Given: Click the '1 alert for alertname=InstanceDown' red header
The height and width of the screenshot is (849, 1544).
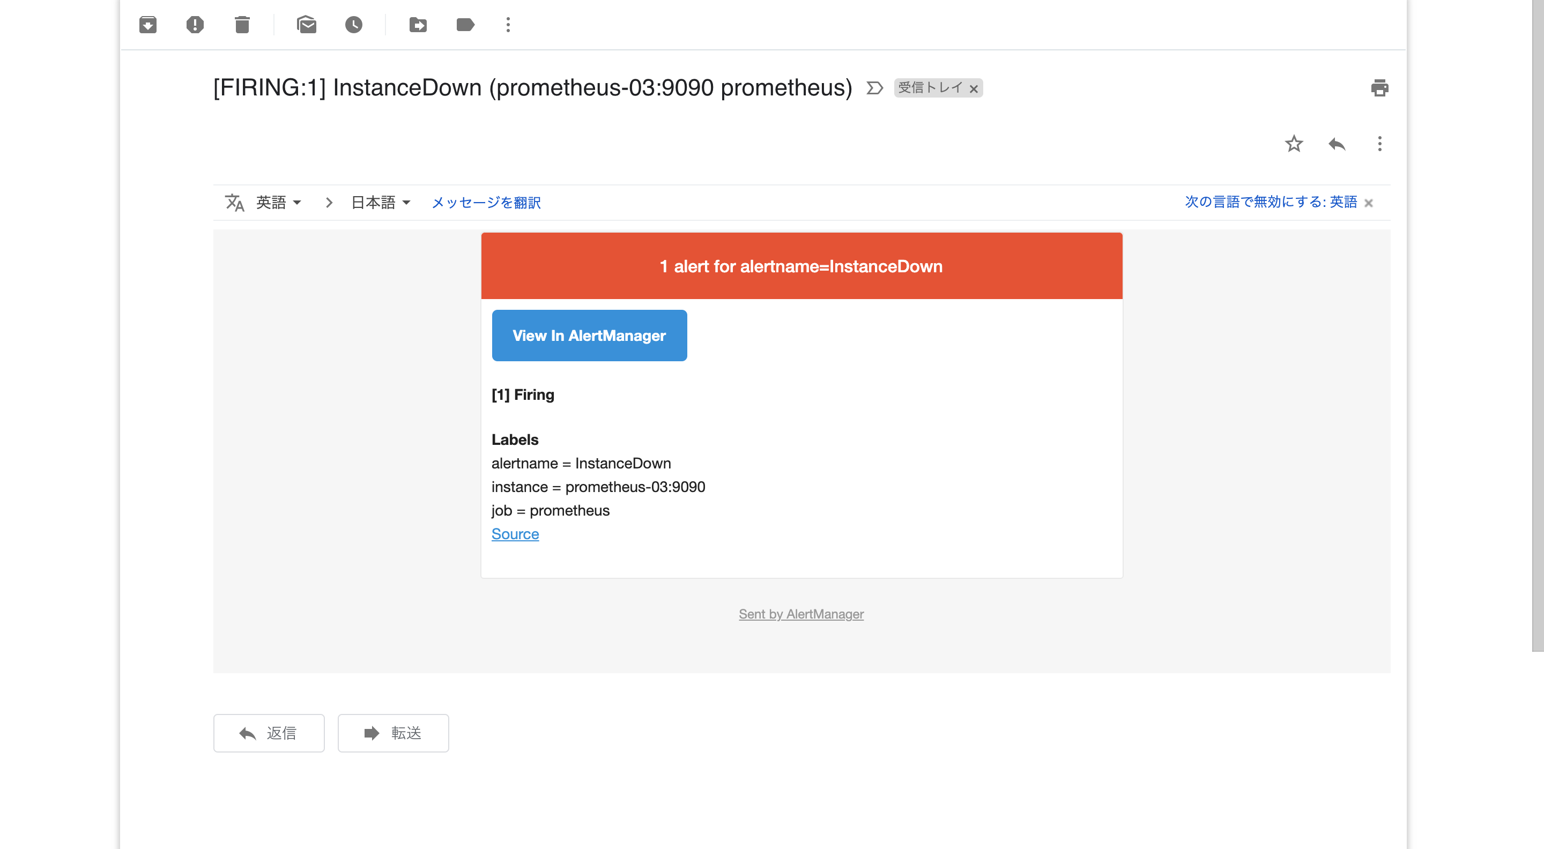Looking at the screenshot, I should click(801, 266).
